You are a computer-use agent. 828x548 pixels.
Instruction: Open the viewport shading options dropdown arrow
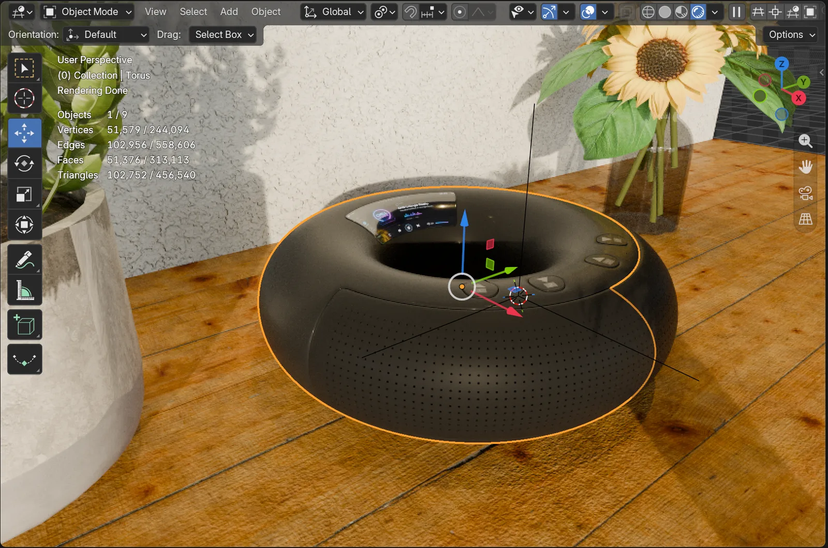point(715,12)
